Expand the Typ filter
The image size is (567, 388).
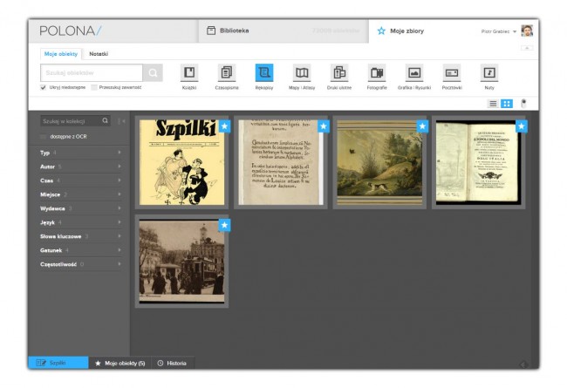coord(80,153)
